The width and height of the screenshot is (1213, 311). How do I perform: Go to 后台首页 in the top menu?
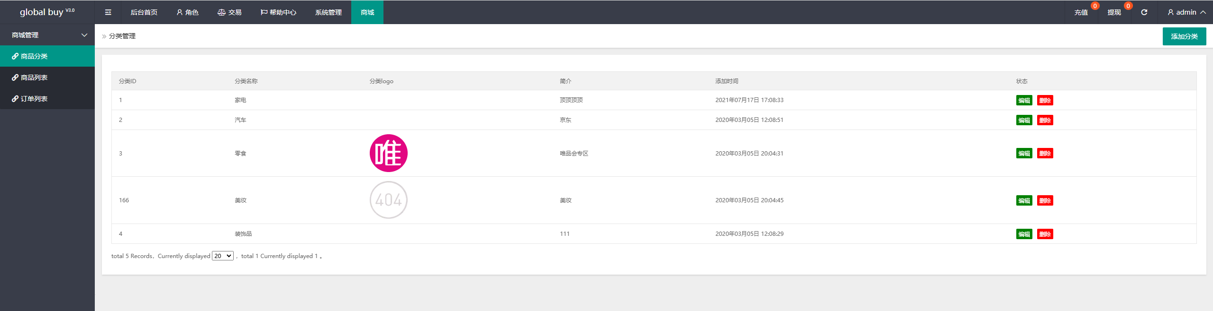(144, 12)
